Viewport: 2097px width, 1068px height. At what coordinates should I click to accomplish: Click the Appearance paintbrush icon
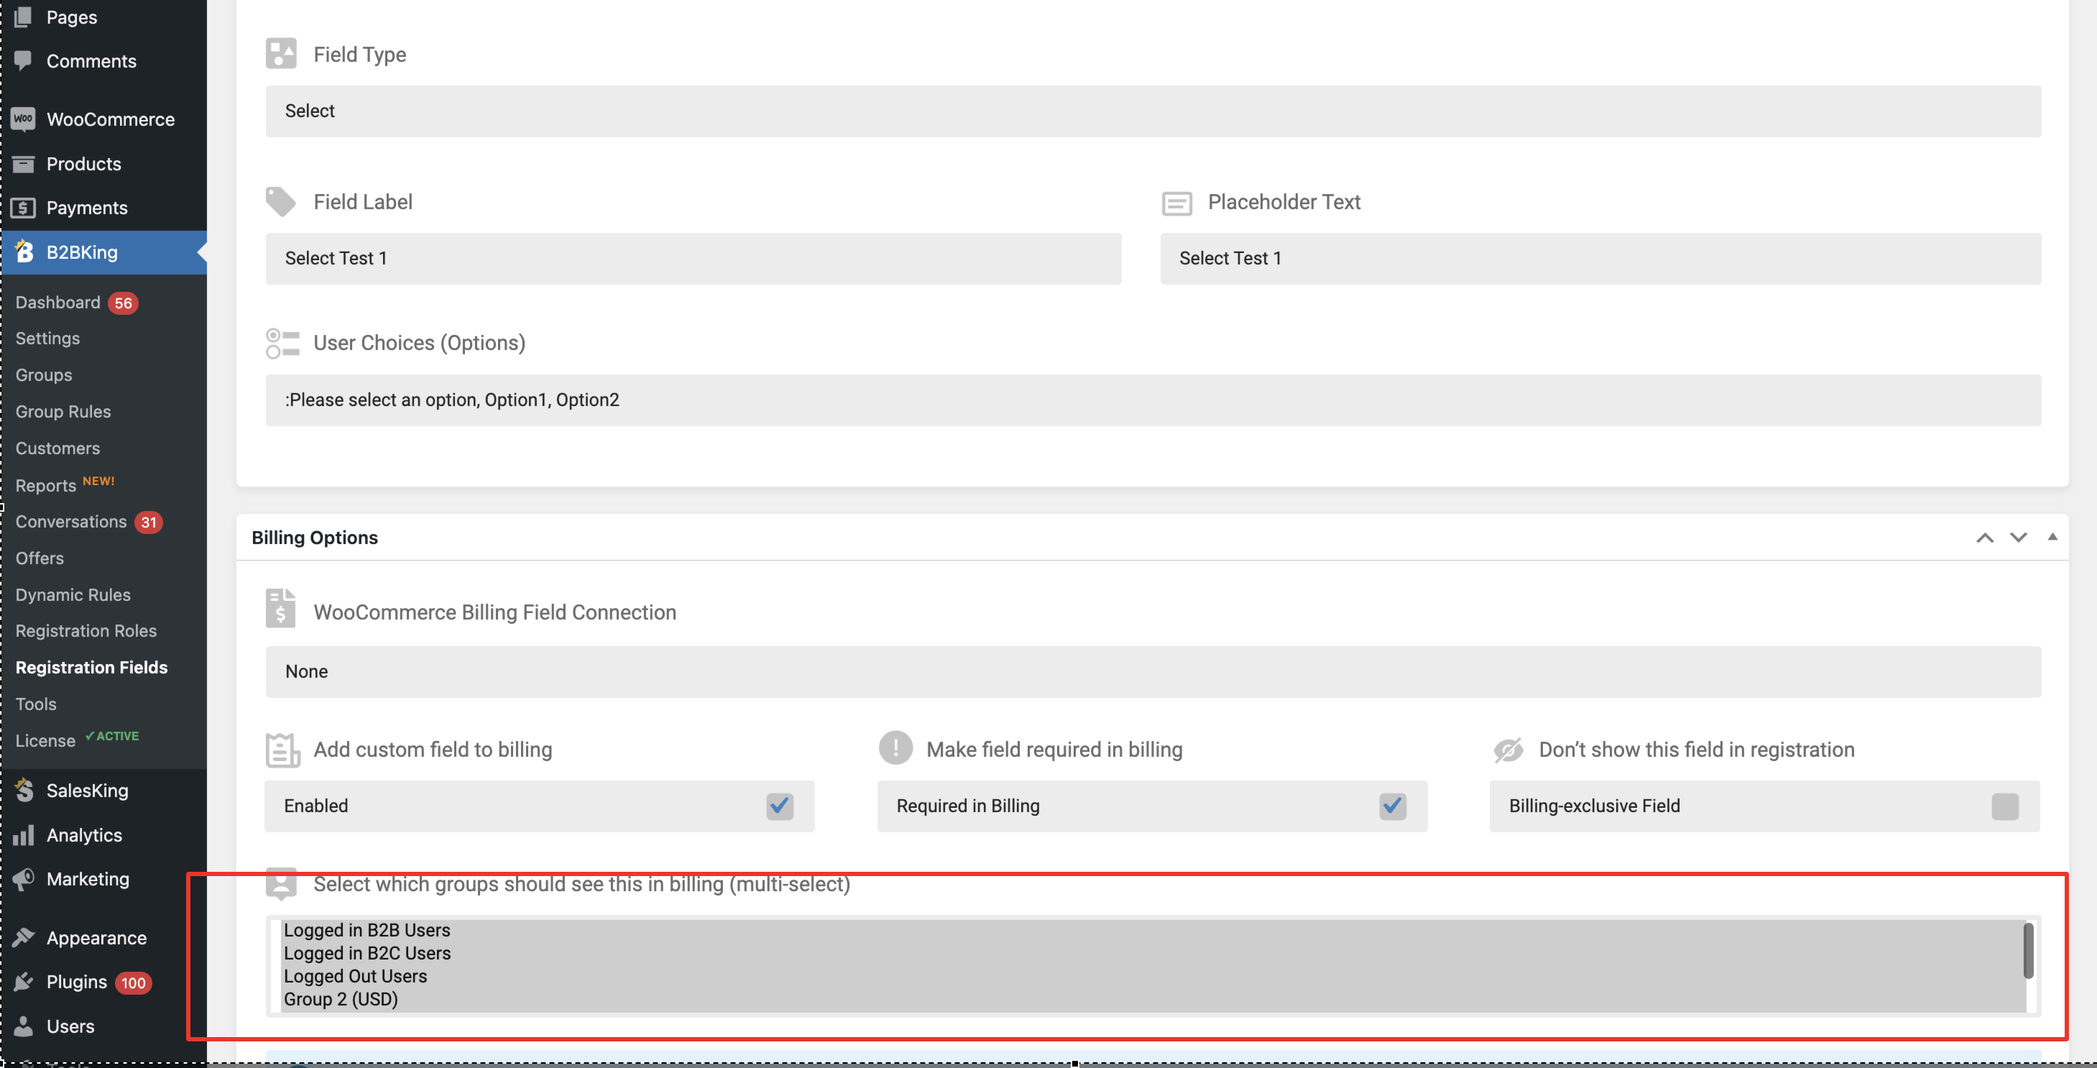coord(24,937)
